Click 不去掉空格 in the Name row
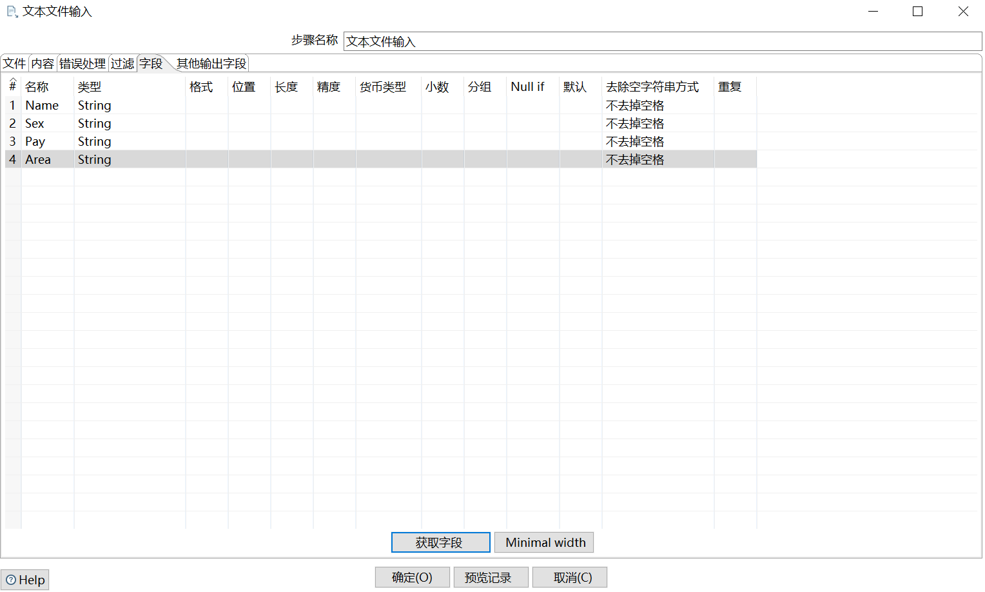The image size is (985, 592). click(x=658, y=105)
